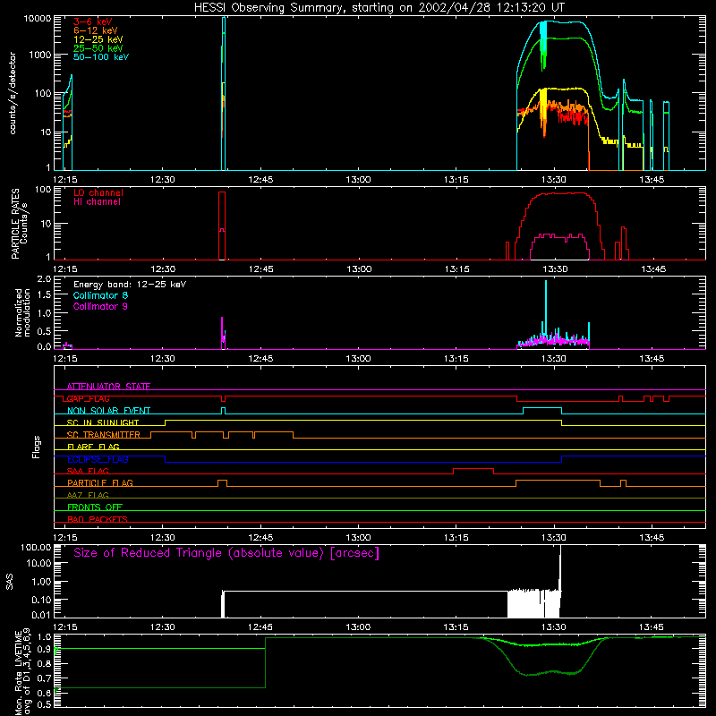Viewport: 716px width, 716px height.
Task: Click the 13:15 tick under the flags panel
Action: click(x=456, y=538)
